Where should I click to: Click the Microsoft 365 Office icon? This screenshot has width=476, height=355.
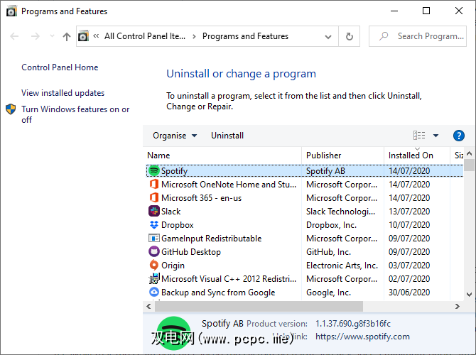154,198
